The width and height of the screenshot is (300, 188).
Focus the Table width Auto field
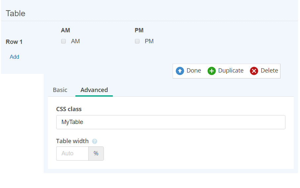(x=72, y=153)
